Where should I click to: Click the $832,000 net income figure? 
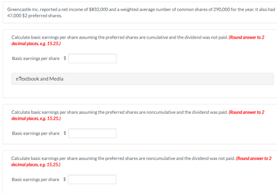click(x=98, y=9)
